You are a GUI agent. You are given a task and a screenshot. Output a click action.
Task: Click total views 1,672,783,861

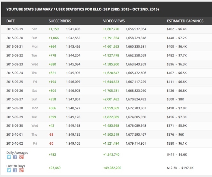(136, 108)
